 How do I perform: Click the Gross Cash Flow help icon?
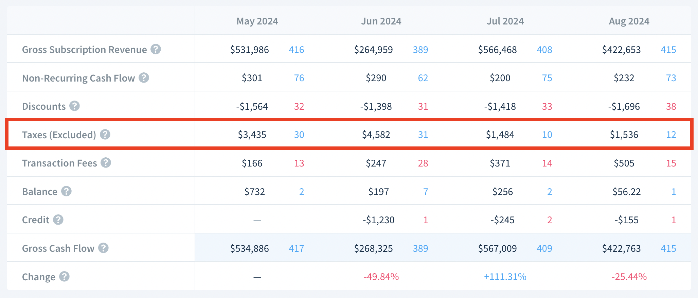[x=103, y=248]
